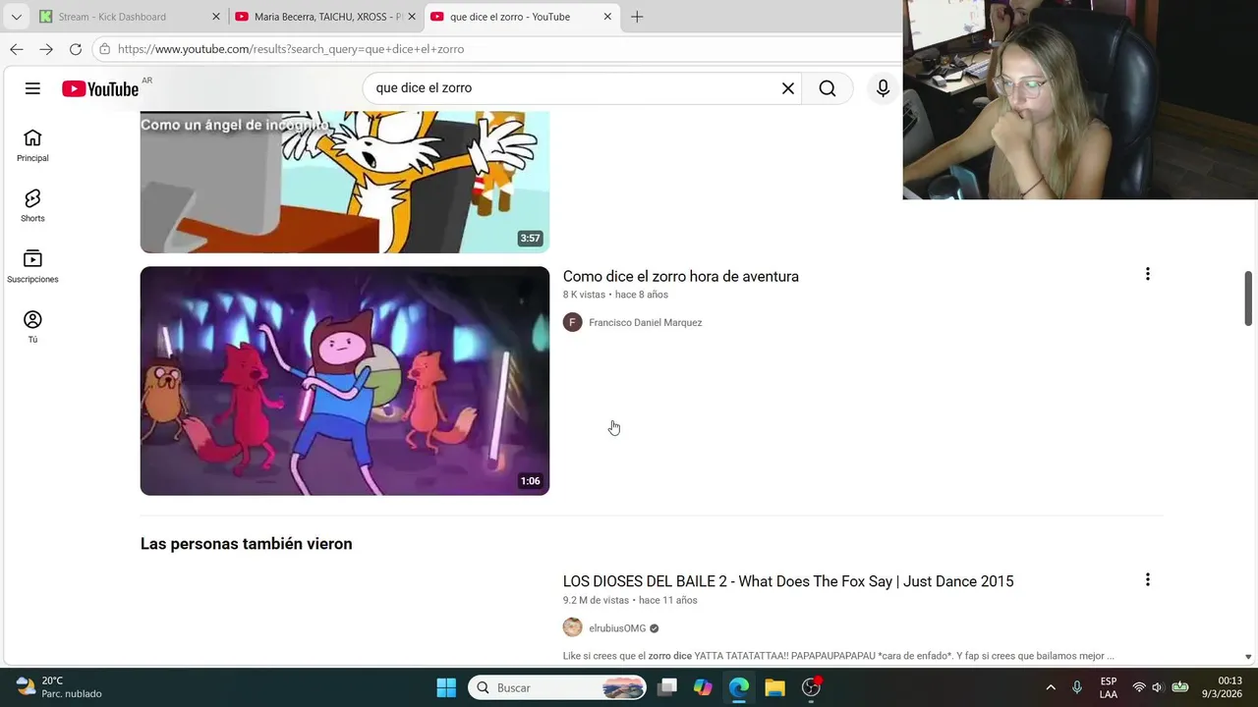Click the elrubiusOMG channel avatar

pyautogui.click(x=573, y=627)
